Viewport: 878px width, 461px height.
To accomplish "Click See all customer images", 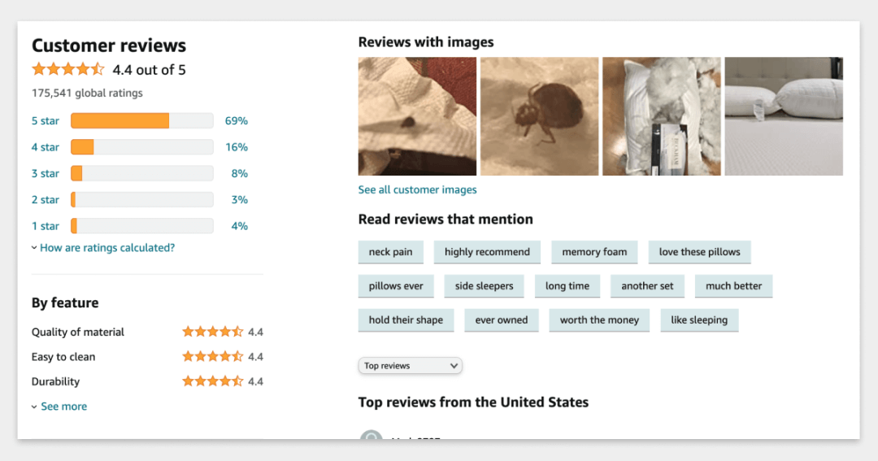I will pos(417,190).
